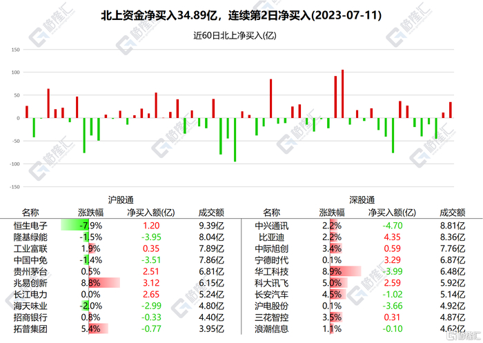
Task: Click net buy -3.51 for 中国中免
Action: tap(151, 260)
